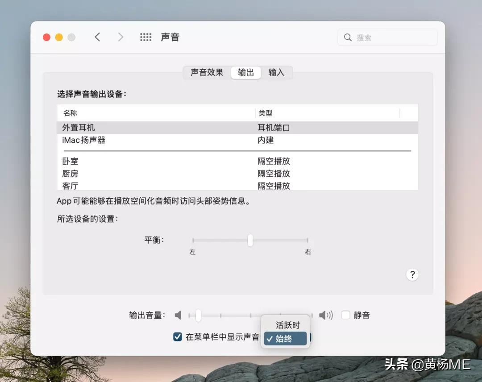Open help via the question mark icon
Image resolution: width=482 pixels, height=382 pixels.
412,274
